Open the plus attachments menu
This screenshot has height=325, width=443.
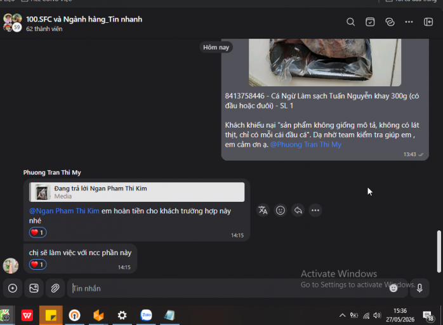click(13, 288)
